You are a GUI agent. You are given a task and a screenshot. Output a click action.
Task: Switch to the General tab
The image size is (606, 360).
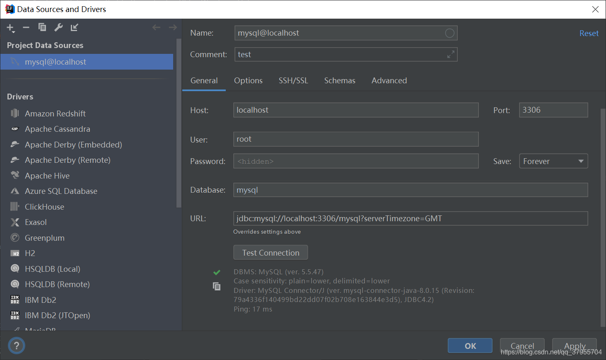[x=204, y=80]
